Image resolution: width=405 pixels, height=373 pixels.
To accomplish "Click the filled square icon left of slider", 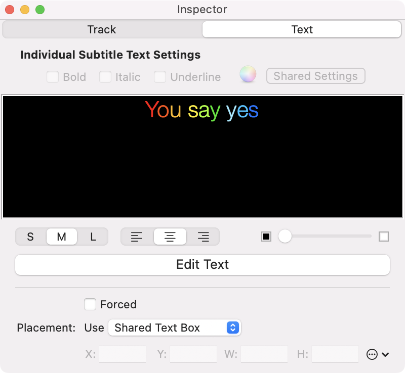I will pos(266,237).
